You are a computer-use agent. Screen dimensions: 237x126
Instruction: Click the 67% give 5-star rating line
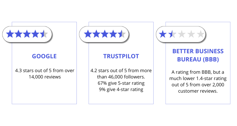coord(121,83)
